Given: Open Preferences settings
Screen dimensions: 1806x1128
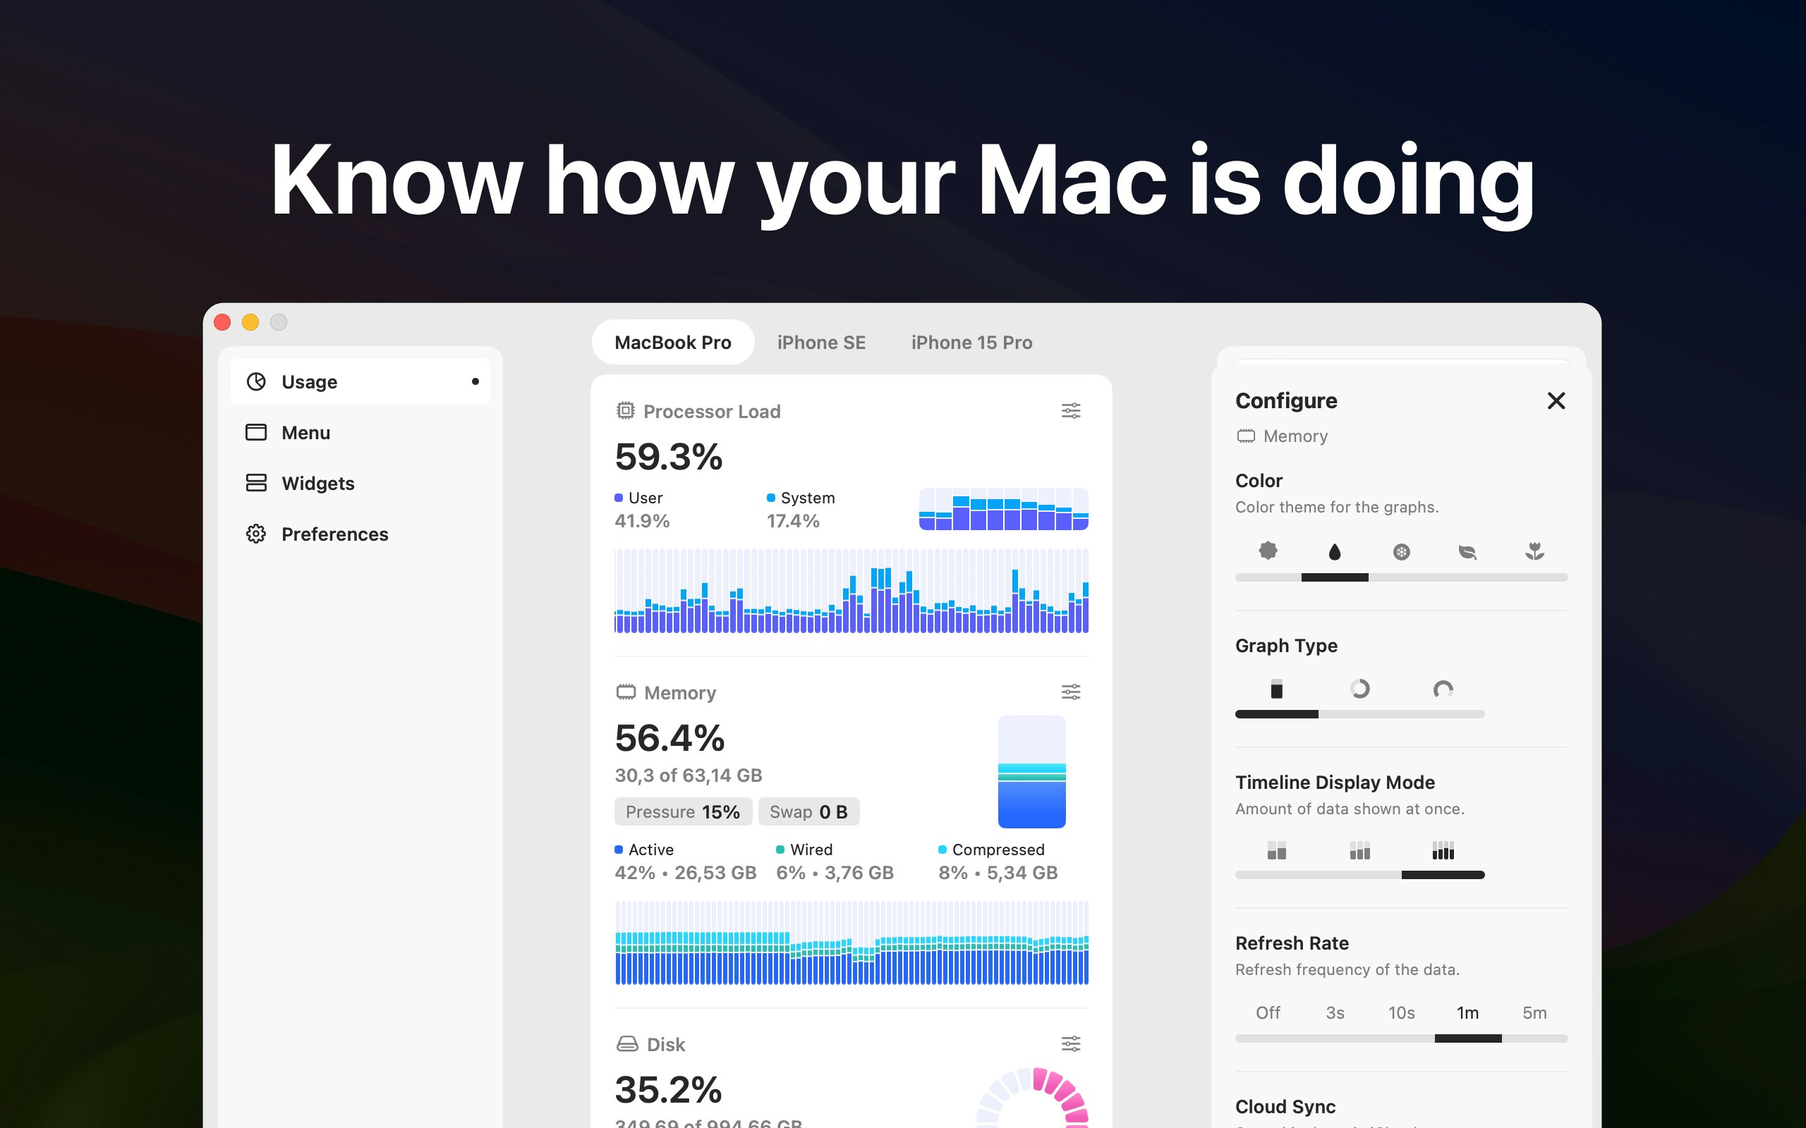Looking at the screenshot, I should tap(336, 533).
